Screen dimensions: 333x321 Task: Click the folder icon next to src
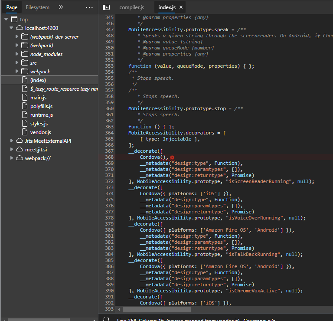click(x=25, y=63)
